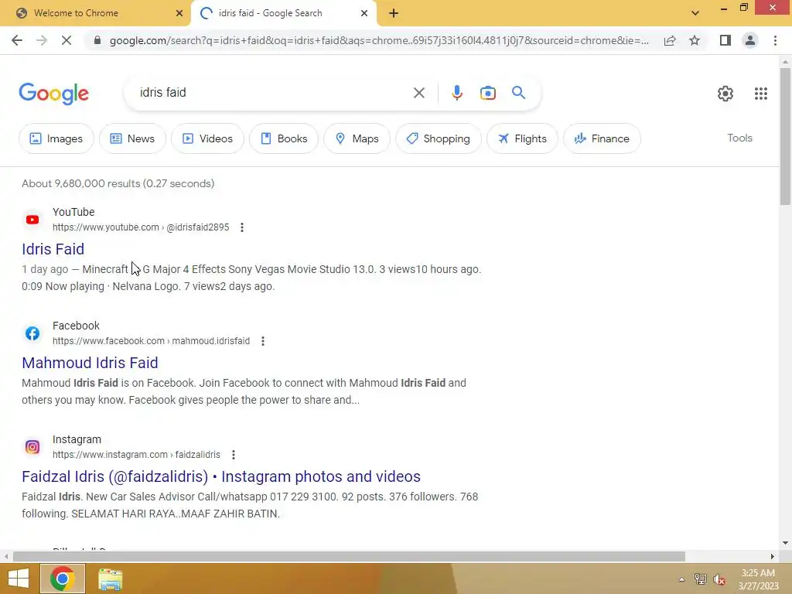Screen dimensions: 792x594
Task: Filter results by Finance
Action: tap(602, 138)
